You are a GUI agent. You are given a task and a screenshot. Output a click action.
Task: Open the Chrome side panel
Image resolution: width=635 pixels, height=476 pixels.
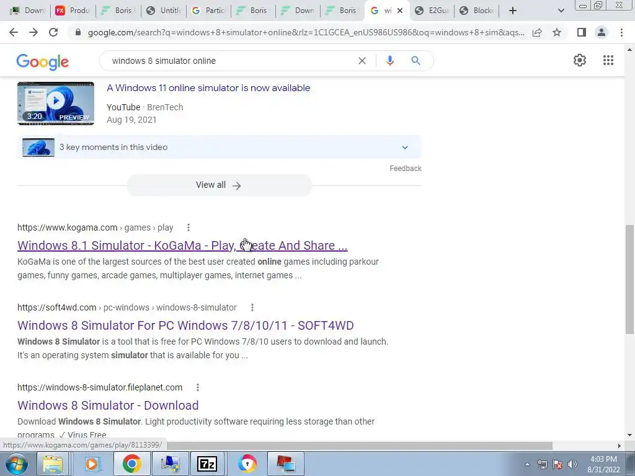[x=582, y=32]
